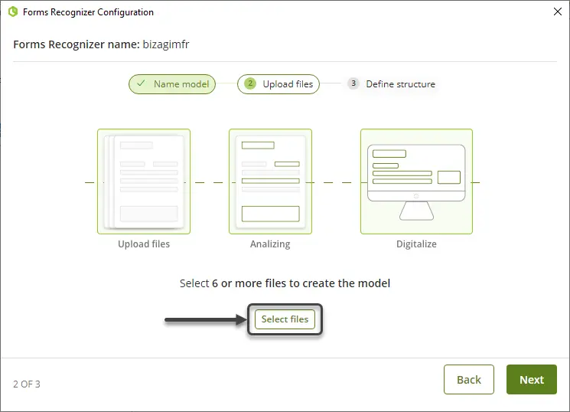Return to previous step with Back
The image size is (570, 412).
point(469,380)
